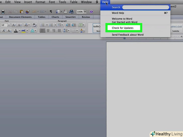Toggle Justify Text alignment
Screen dimensions: 183x137
coord(59,31)
